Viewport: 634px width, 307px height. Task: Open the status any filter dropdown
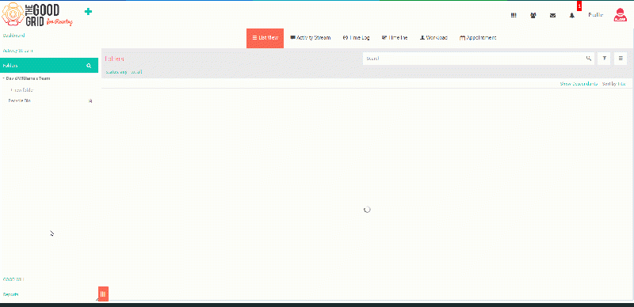(116, 72)
